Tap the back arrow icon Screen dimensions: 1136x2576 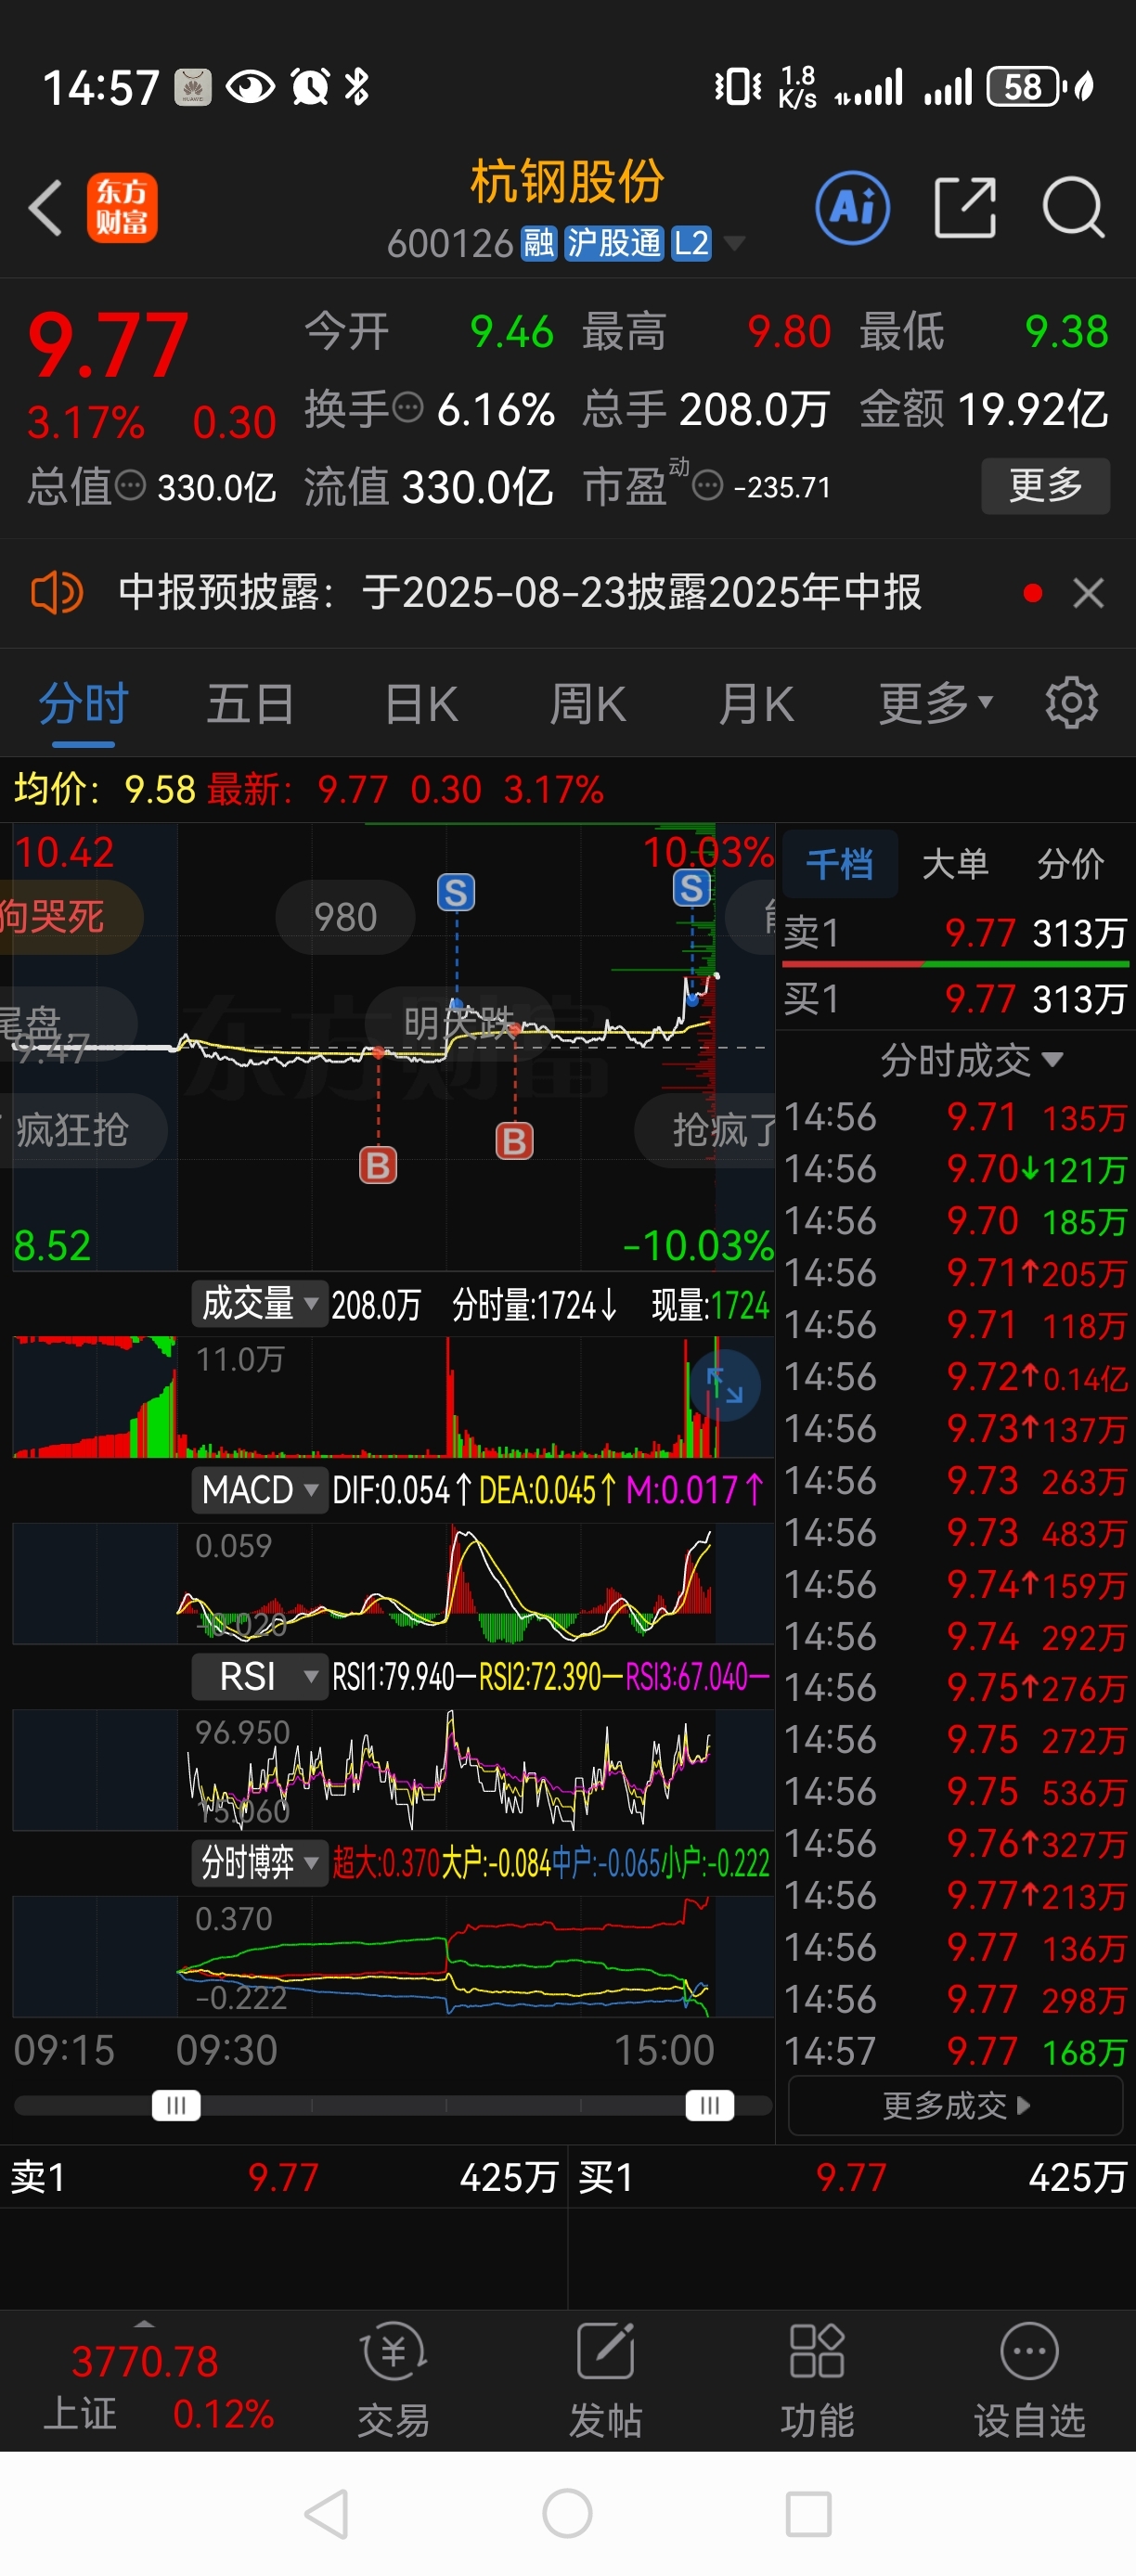[x=46, y=208]
